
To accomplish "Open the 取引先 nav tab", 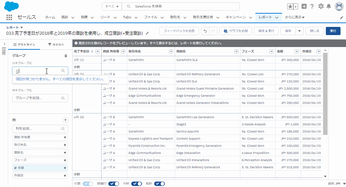I will pos(175,17).
